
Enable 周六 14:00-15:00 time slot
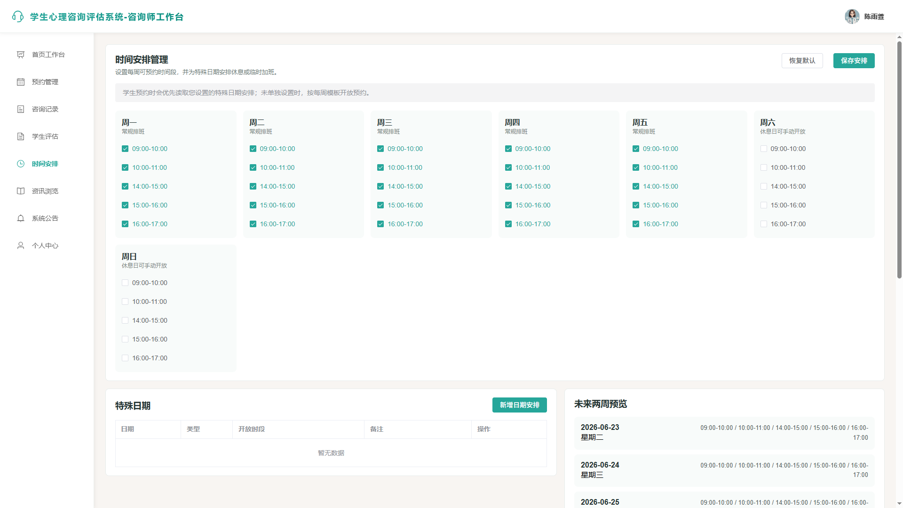[764, 186]
